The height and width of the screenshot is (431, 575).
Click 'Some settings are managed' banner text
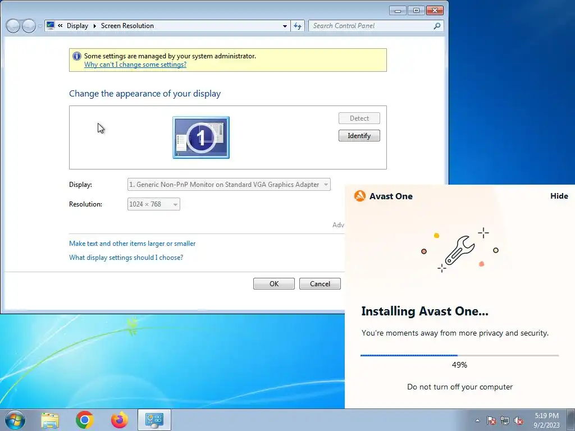point(170,56)
